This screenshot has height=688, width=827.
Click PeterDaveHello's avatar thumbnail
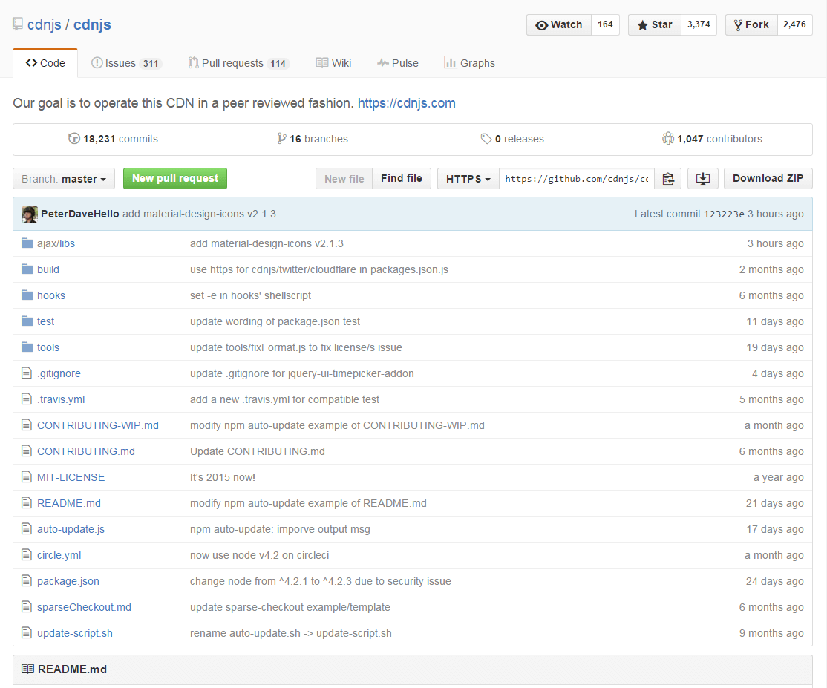coord(30,214)
